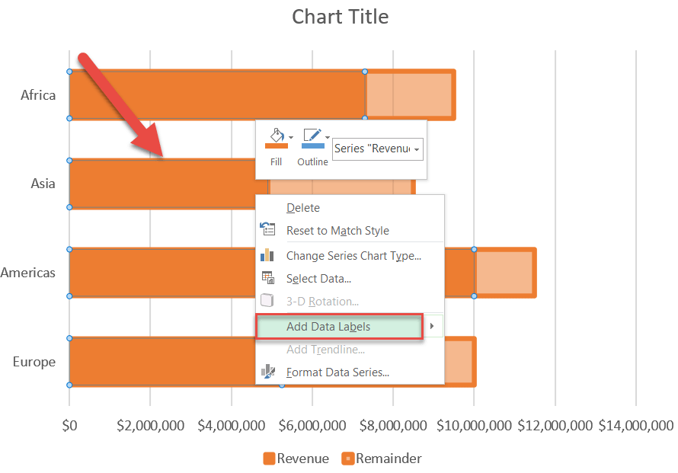Click the $14,000,000 axis value
The width and height of the screenshot is (678, 473).
click(x=636, y=426)
